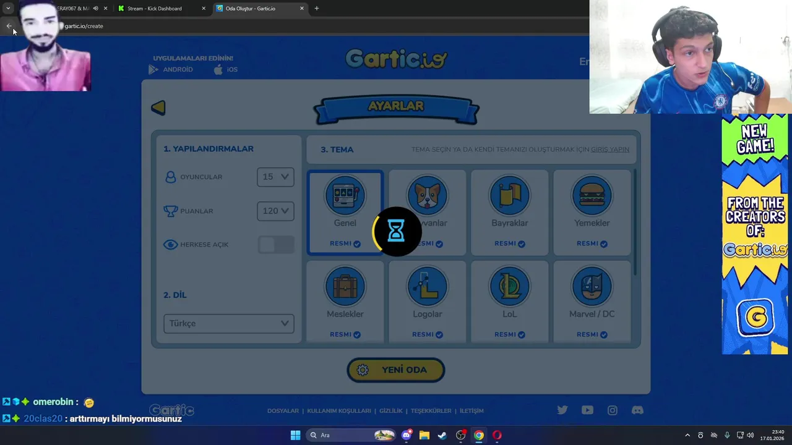This screenshot has height=445, width=792.
Task: Open File Explorer from the taskbar
Action: point(424,435)
